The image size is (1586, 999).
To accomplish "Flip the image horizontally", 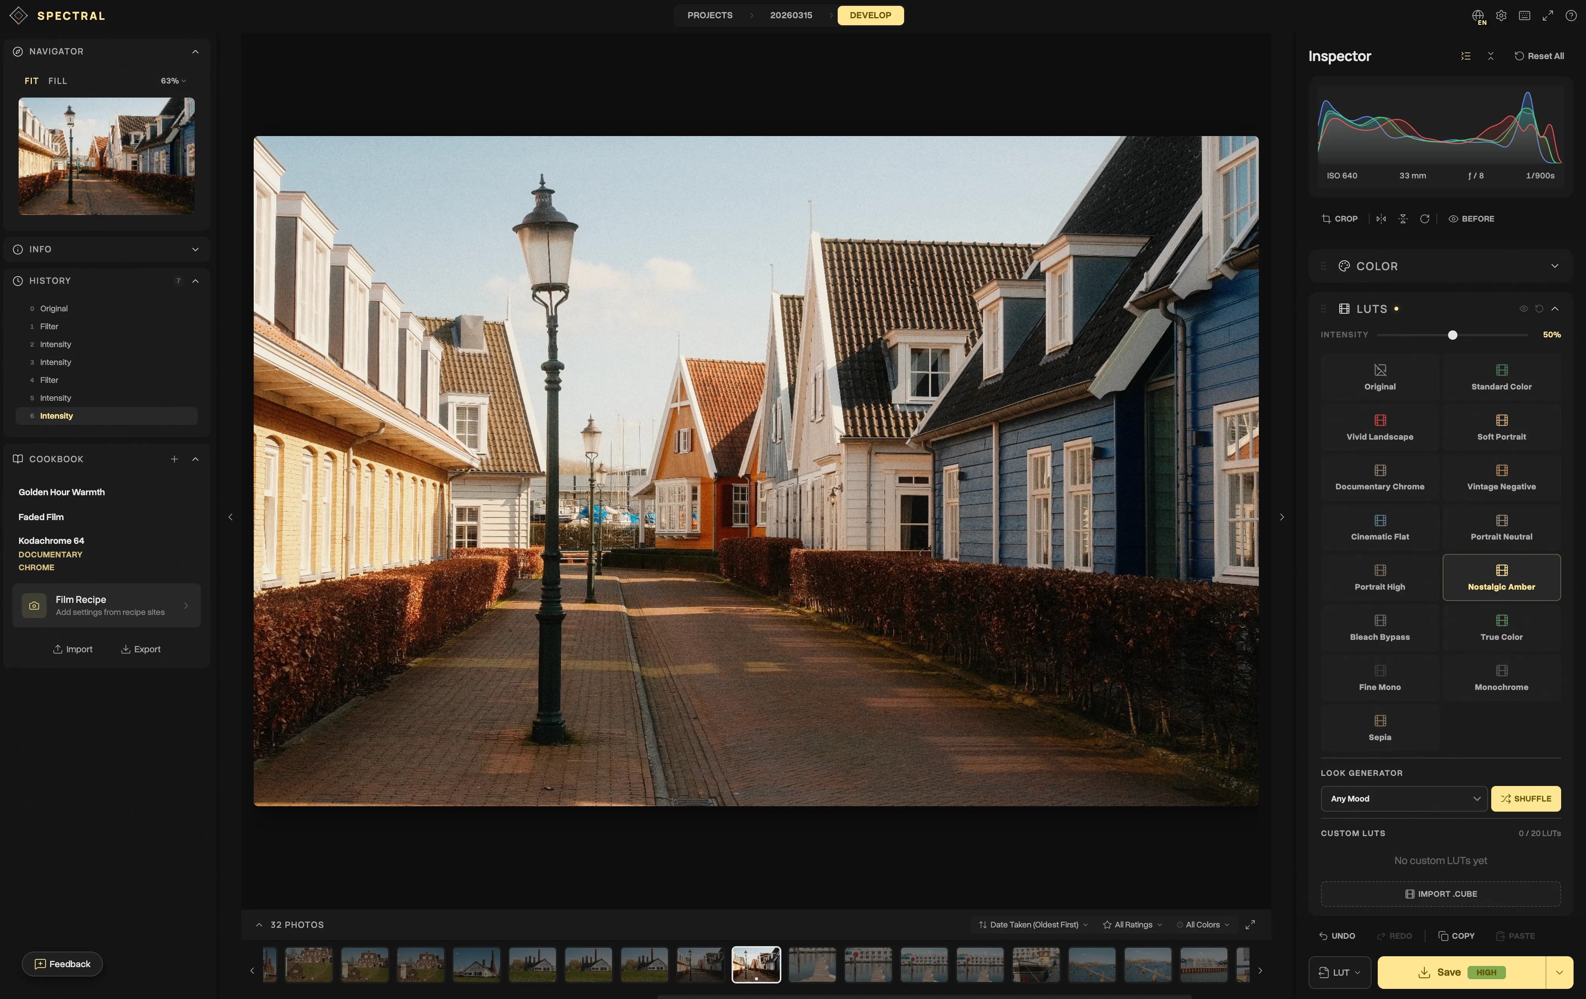I will (x=1380, y=219).
